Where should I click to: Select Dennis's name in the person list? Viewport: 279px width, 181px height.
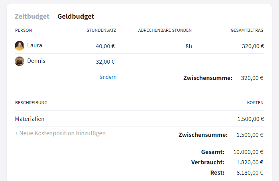[x=36, y=61]
